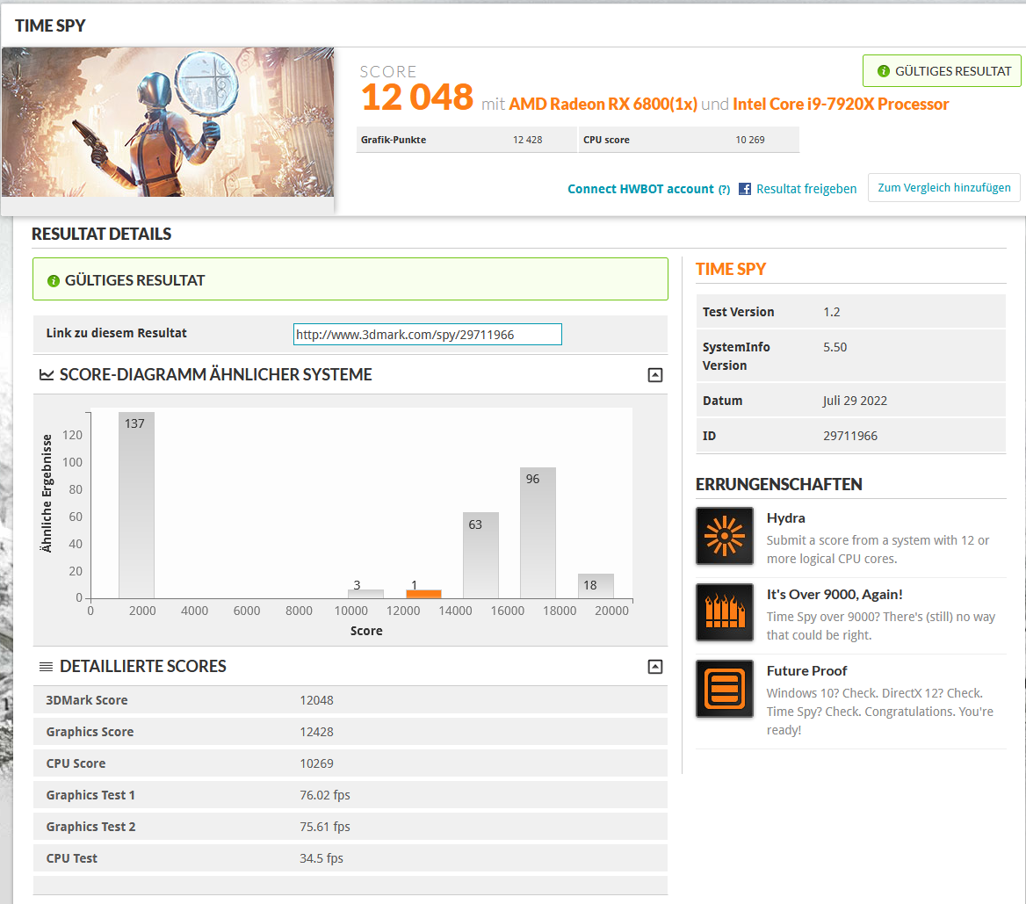
Task: Collapse the Score-Diagramm ähnlicher Systeme section
Action: click(x=655, y=375)
